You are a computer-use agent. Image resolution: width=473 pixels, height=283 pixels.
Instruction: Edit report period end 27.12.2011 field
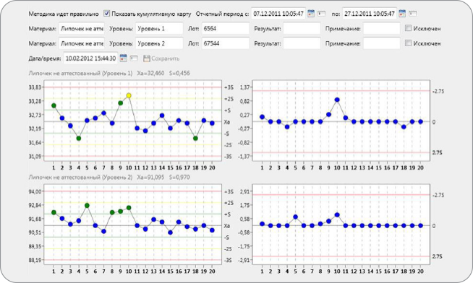coord(370,14)
